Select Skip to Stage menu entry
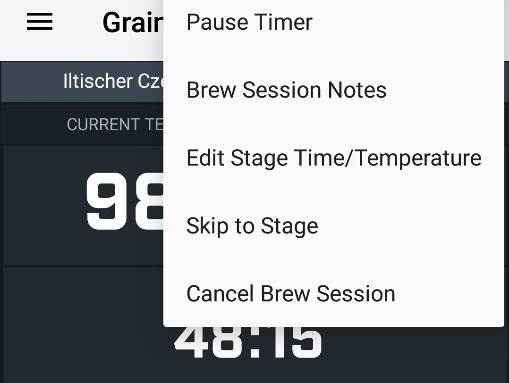509x383 pixels. 252,226
